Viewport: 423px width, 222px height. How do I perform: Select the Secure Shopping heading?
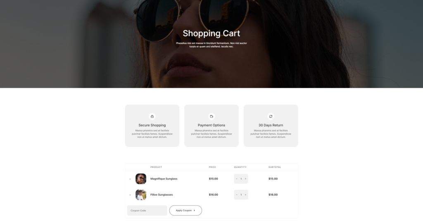tap(152, 125)
